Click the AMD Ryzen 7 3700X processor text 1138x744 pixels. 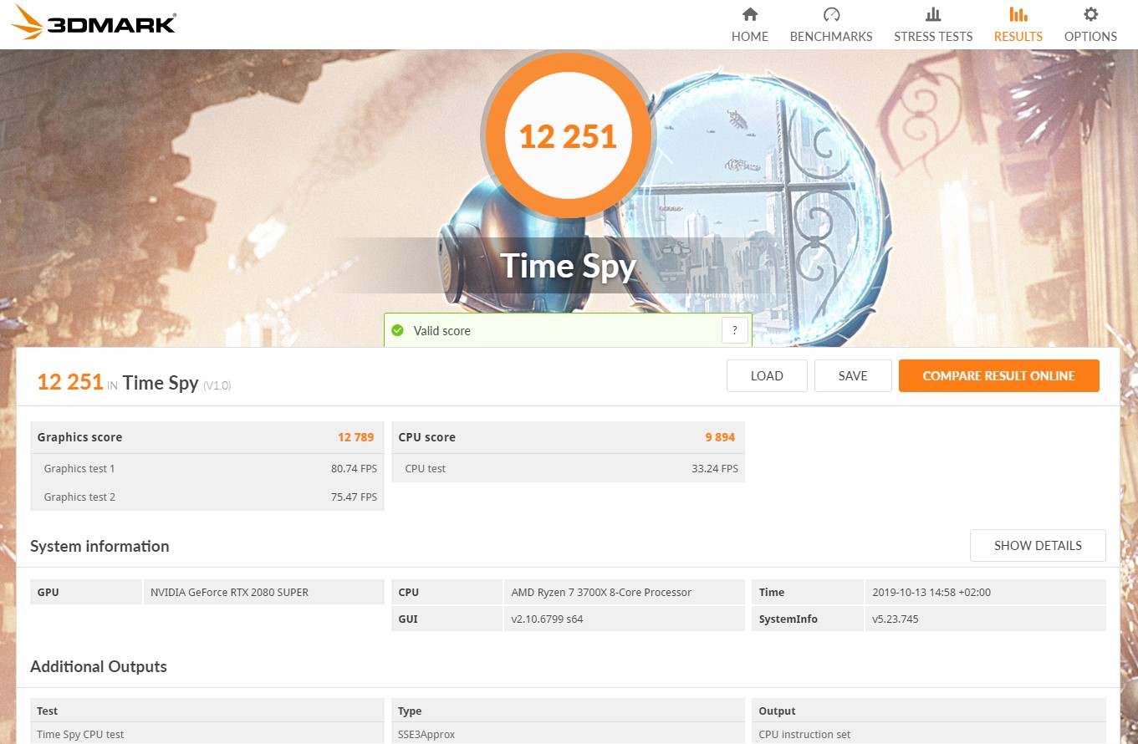601,592
